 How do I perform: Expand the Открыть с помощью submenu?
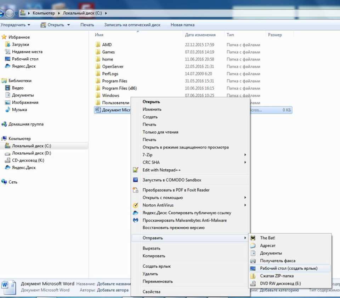tap(245, 198)
